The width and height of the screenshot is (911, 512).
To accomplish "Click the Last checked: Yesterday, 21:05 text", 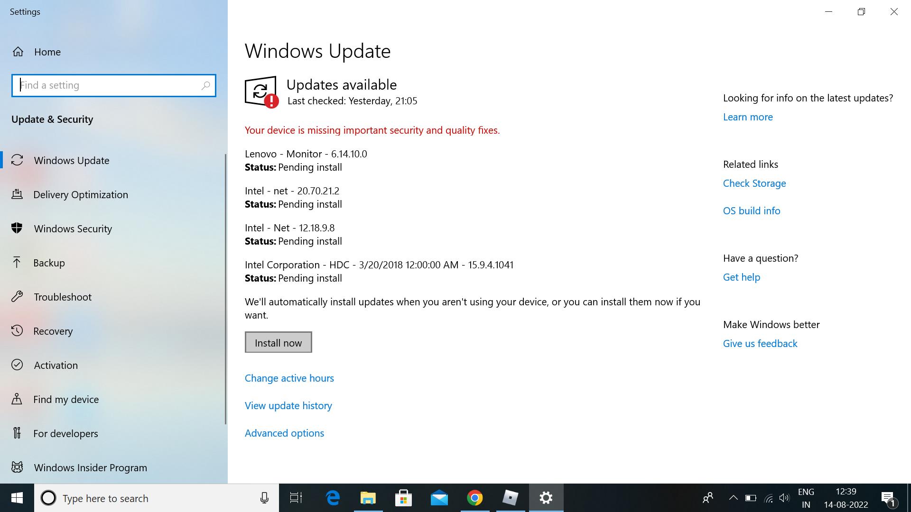I will click(352, 101).
